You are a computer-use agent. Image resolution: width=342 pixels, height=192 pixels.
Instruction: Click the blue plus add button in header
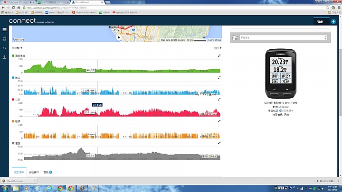pos(333,21)
